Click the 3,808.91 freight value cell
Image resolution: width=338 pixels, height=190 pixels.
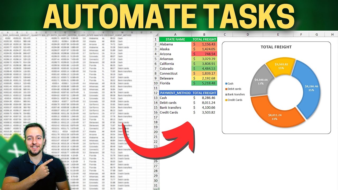204,64
